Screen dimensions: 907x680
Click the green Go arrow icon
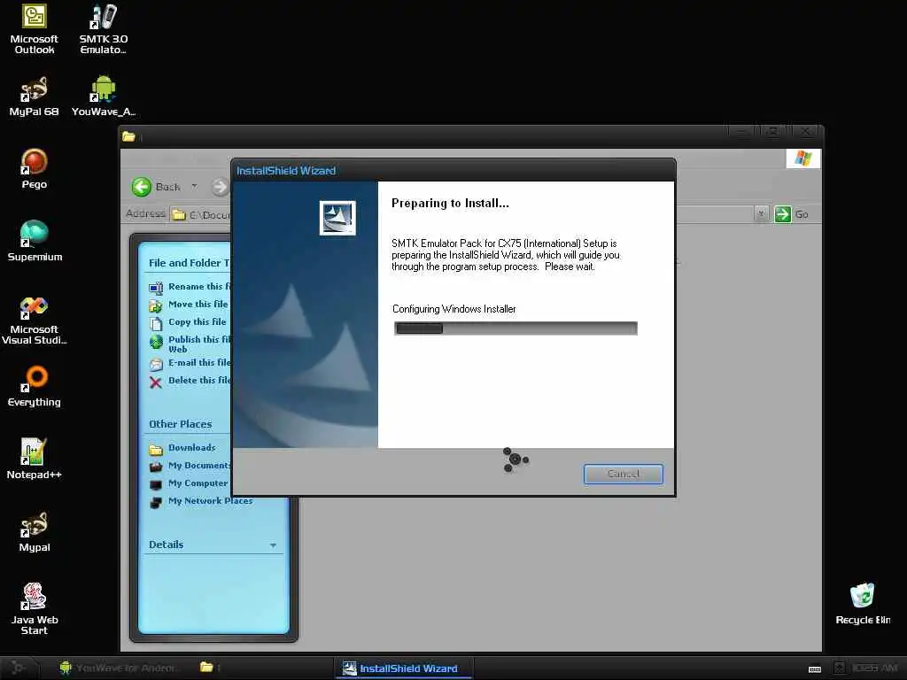783,214
